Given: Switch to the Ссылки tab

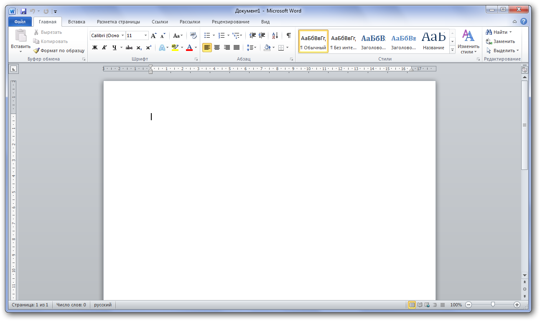Looking at the screenshot, I should pyautogui.click(x=160, y=22).
